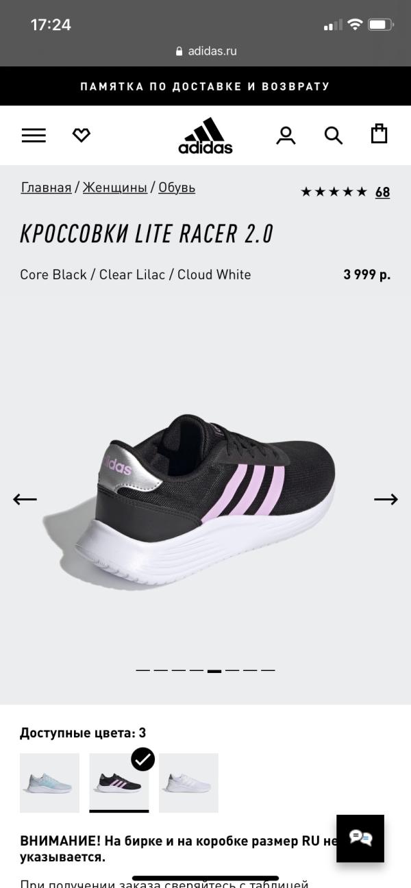
Task: Select the white color variant thumbnail
Action: (x=188, y=783)
